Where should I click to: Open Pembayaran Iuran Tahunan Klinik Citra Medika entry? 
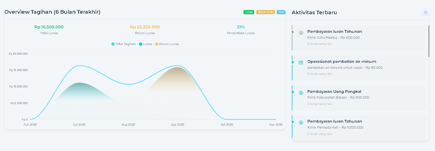[x=334, y=31]
